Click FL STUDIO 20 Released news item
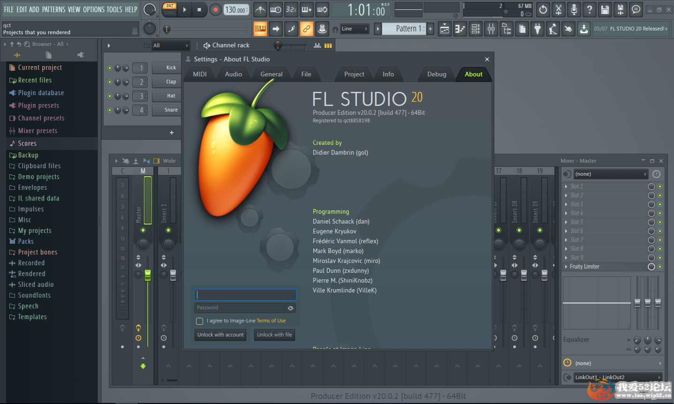Image resolution: width=674 pixels, height=404 pixels. 630,29
